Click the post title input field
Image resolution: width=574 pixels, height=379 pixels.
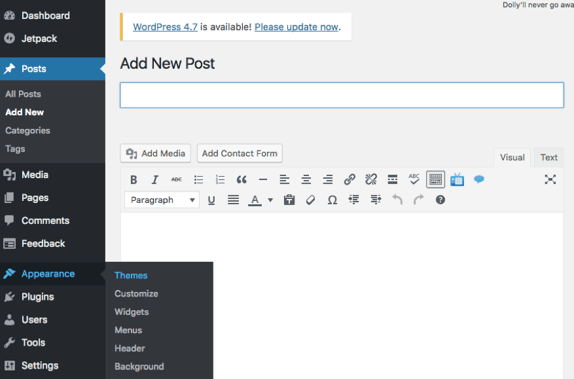coord(342,95)
